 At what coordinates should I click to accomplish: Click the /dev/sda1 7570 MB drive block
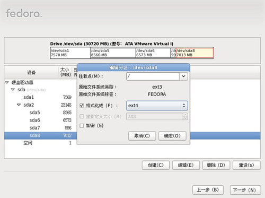(70, 53)
